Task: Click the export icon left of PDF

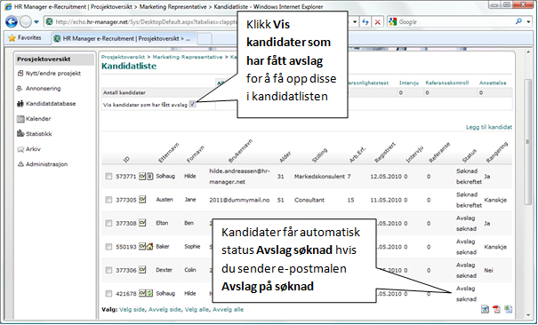Action: pyautogui.click(x=485, y=309)
